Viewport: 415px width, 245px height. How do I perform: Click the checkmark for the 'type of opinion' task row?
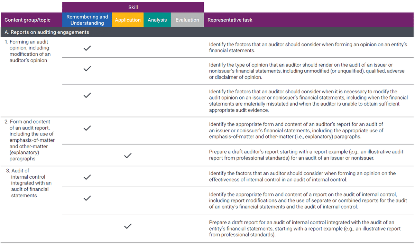tap(87, 69)
